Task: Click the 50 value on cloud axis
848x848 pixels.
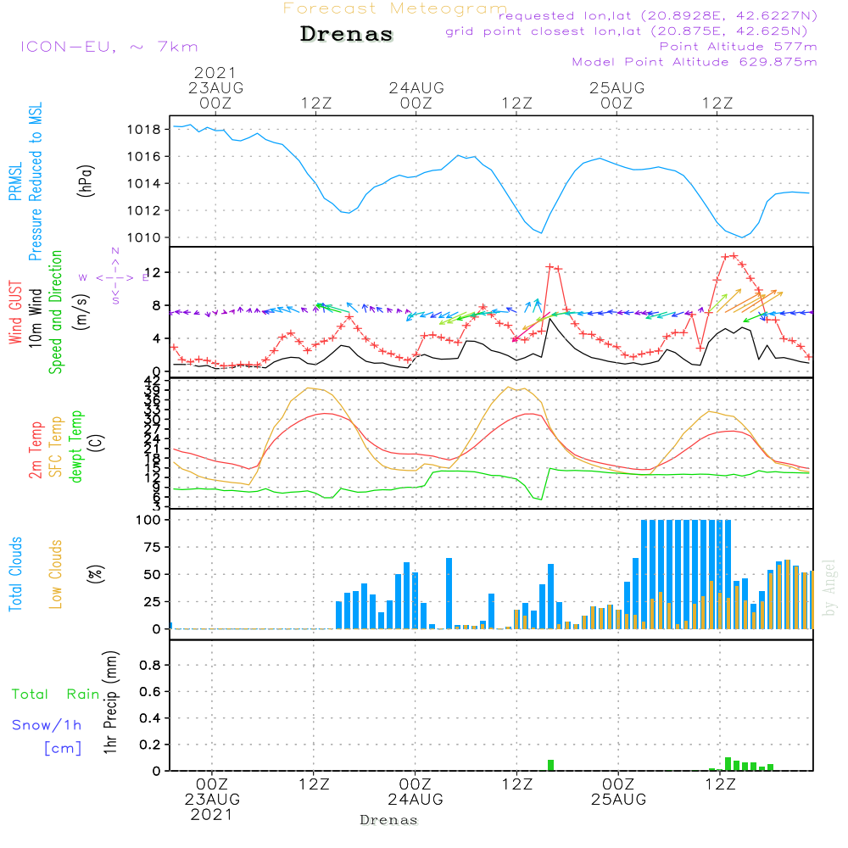Action: coord(153,574)
